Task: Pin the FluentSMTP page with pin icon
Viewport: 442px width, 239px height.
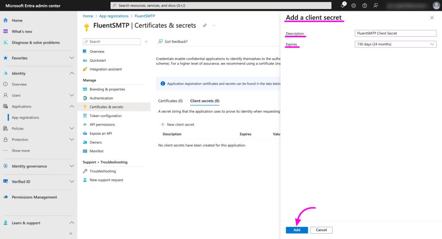Action: tap(205, 25)
